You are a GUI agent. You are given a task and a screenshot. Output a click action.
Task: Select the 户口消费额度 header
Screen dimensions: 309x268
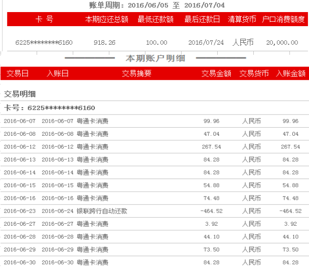283,19
